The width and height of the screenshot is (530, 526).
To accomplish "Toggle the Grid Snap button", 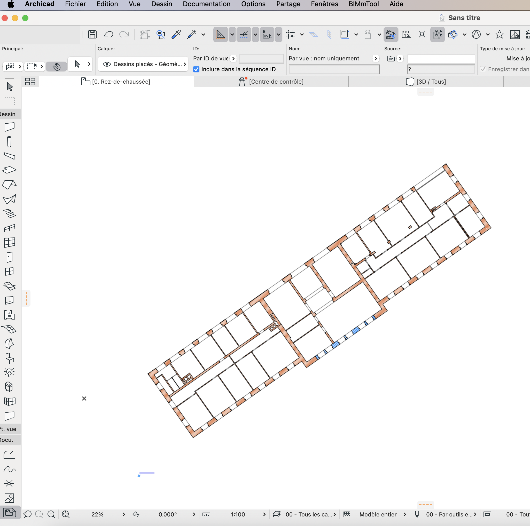I will point(290,34).
